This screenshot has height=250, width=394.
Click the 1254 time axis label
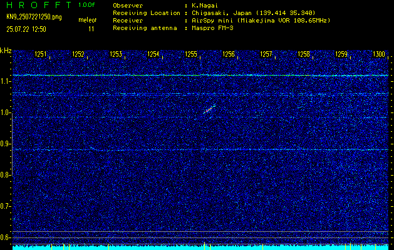153,54
